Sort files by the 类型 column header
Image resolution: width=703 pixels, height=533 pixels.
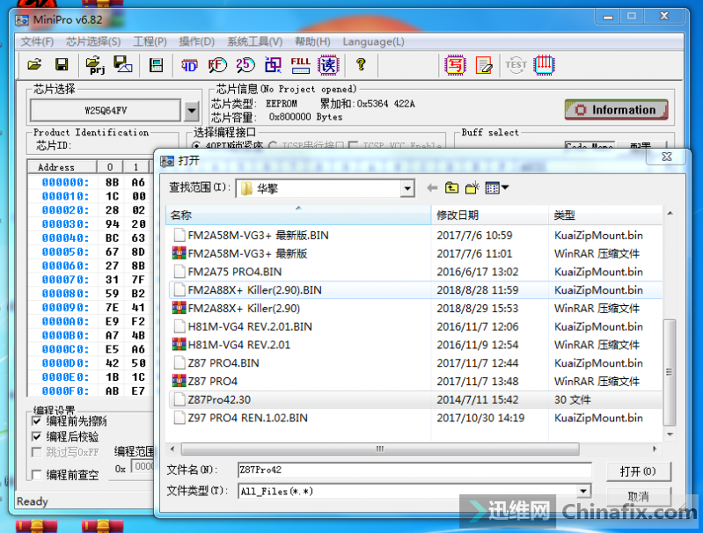(x=604, y=215)
